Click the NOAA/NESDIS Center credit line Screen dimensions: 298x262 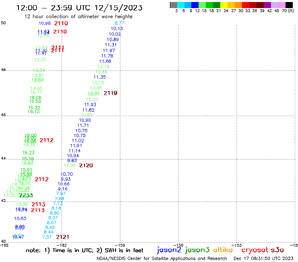coord(162,258)
